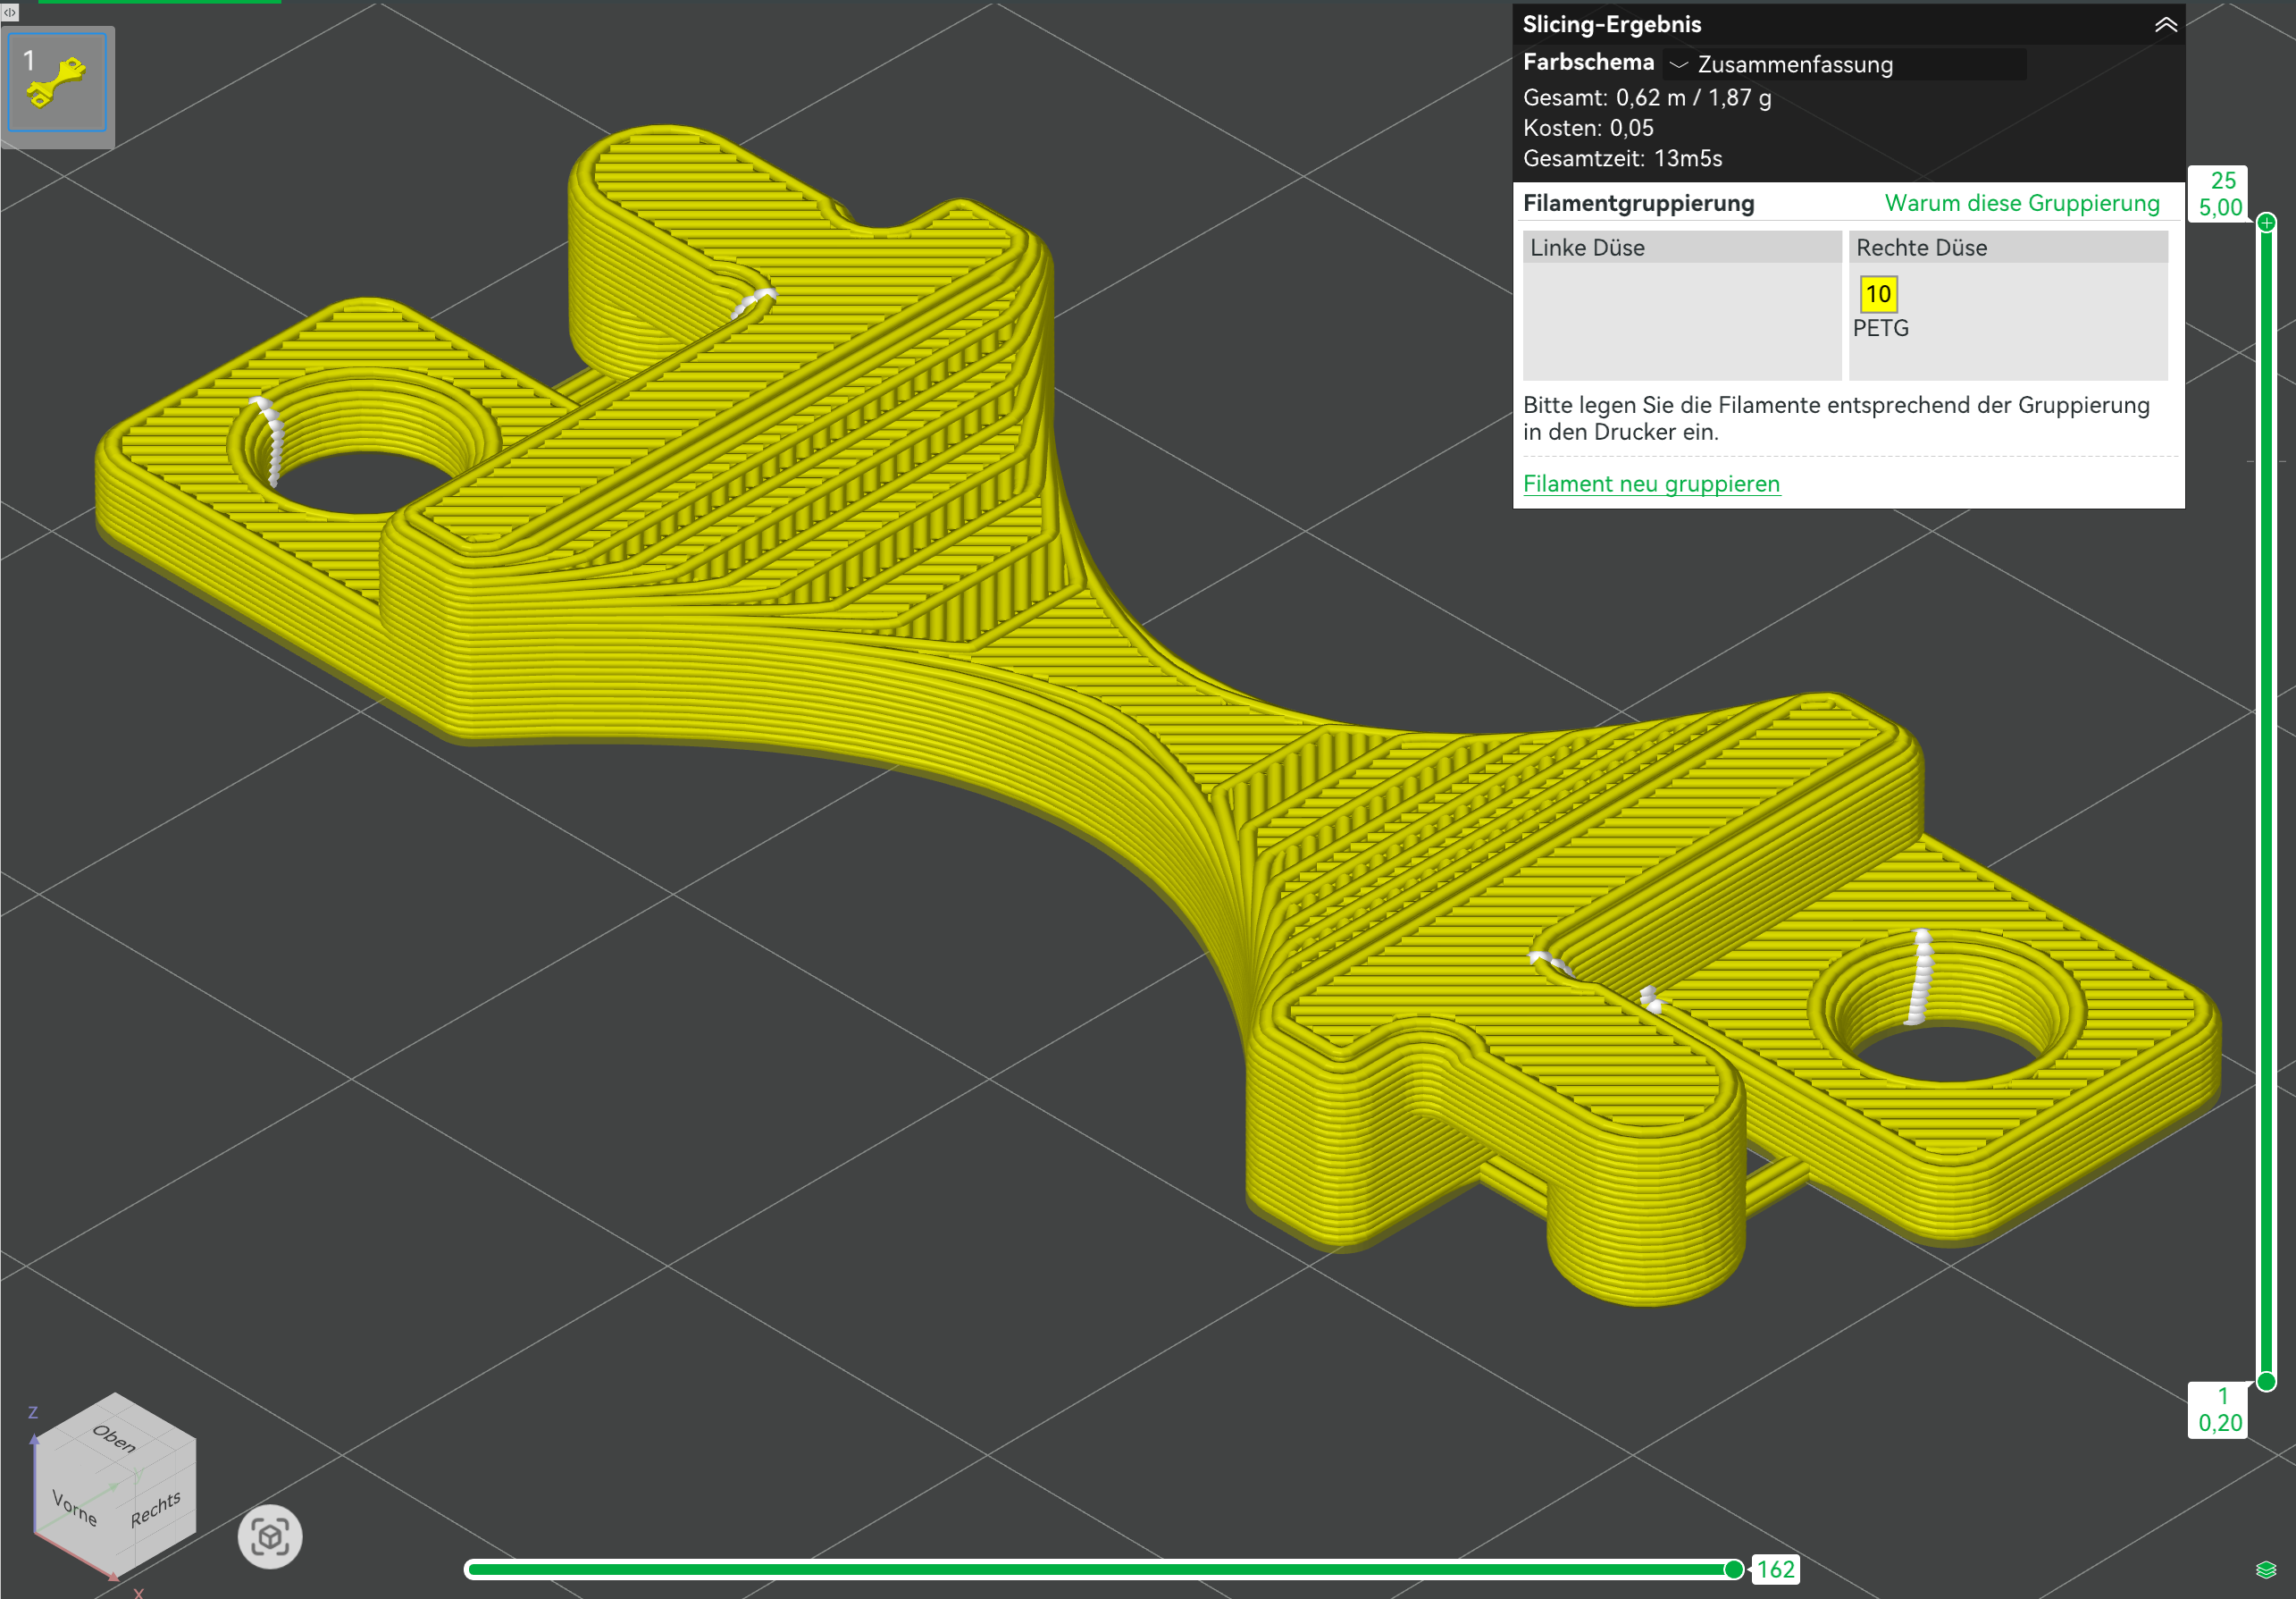The width and height of the screenshot is (2296, 1599).
Task: Click the horizontal move slider handle
Action: (1734, 1570)
